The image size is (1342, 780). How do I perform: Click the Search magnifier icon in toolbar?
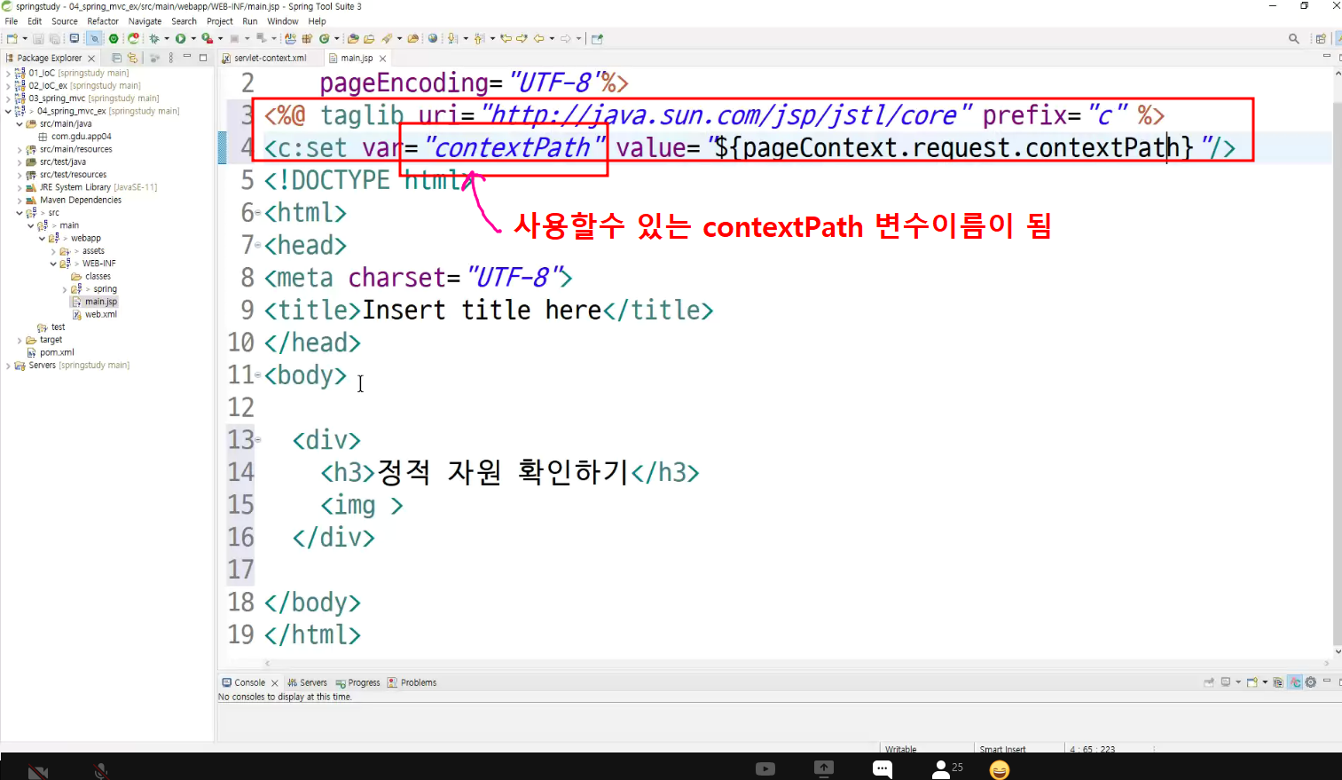point(1294,38)
